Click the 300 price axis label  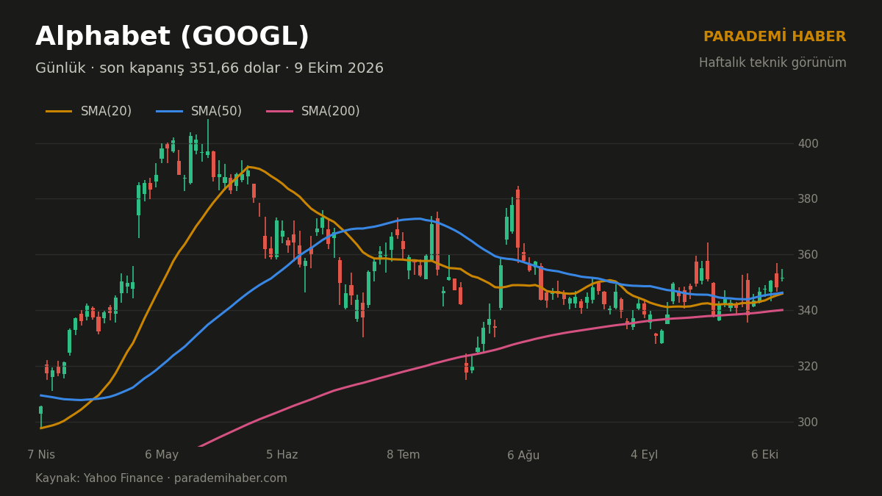pyautogui.click(x=808, y=423)
